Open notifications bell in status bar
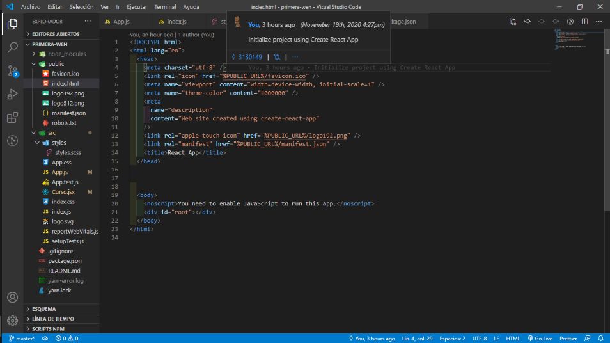610x343 pixels. 601,339
